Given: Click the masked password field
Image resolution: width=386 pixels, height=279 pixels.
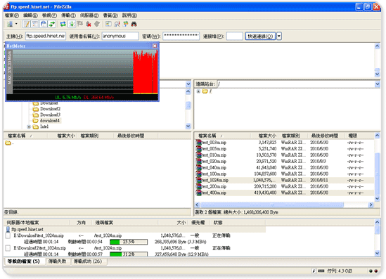Looking at the screenshot, I should 181,36.
